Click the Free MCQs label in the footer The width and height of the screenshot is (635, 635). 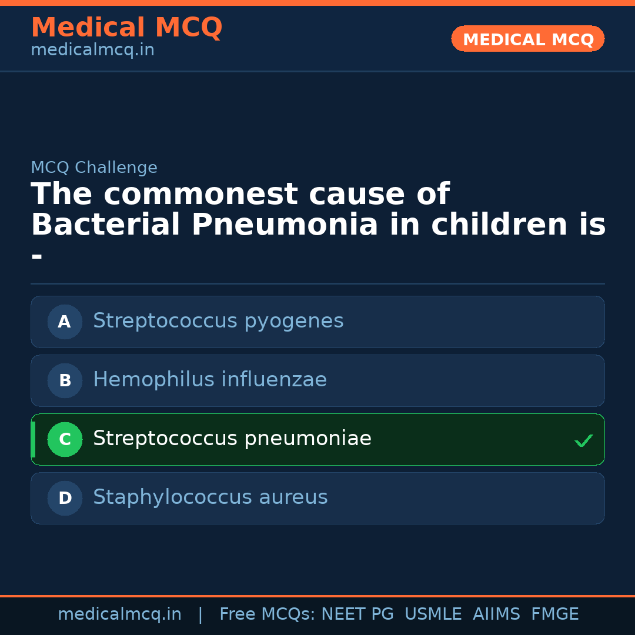(268, 614)
